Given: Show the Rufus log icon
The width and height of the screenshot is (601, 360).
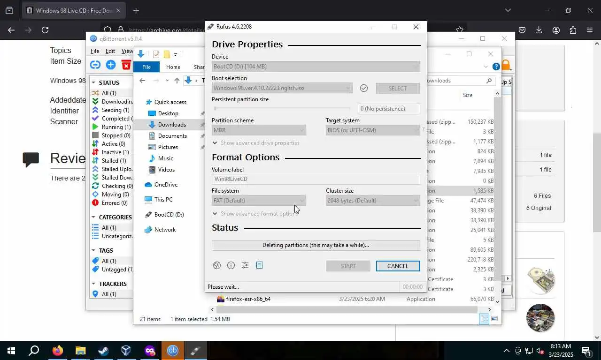Looking at the screenshot, I should click(259, 265).
